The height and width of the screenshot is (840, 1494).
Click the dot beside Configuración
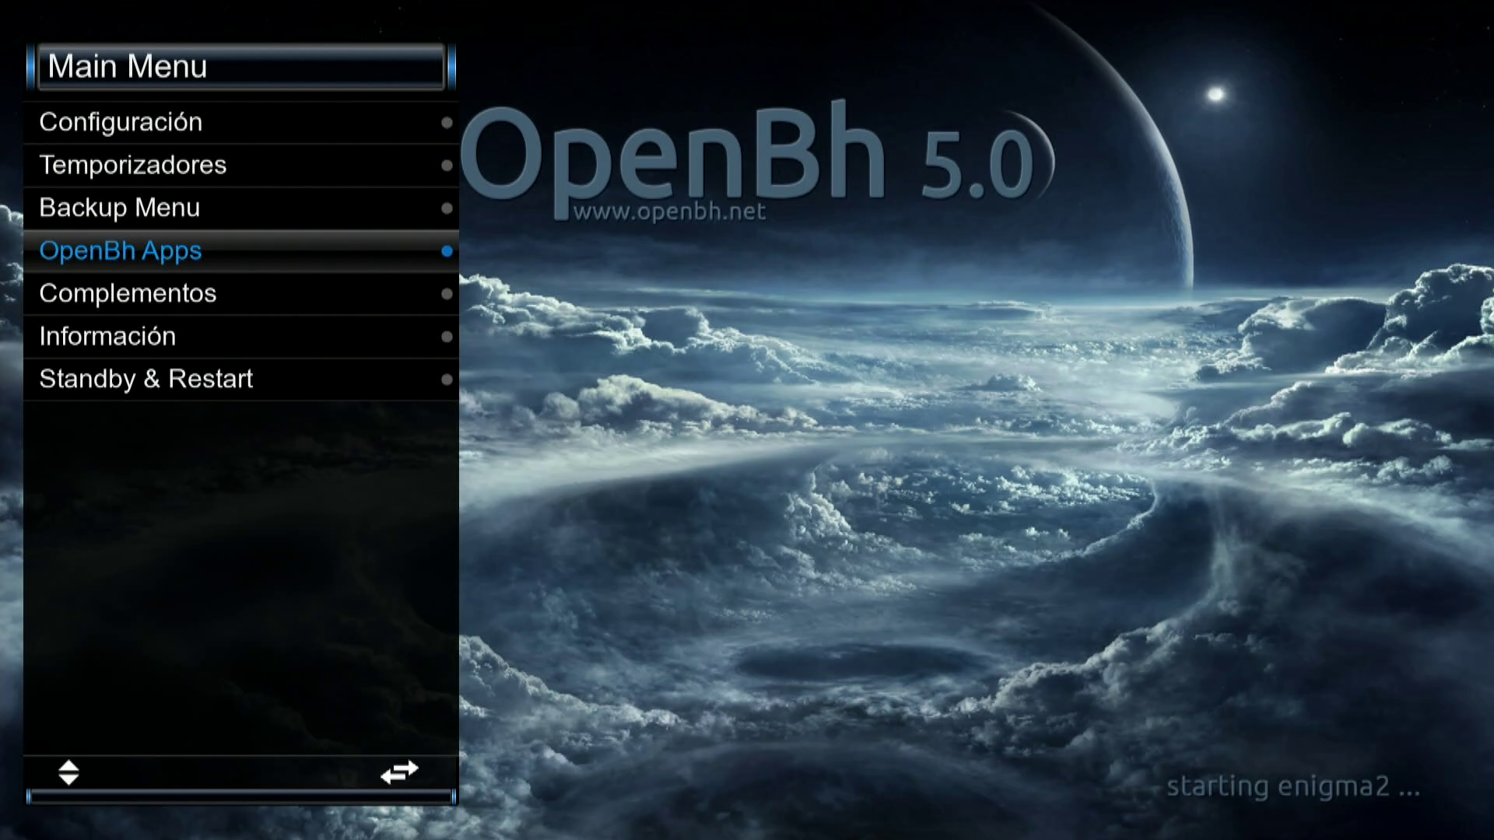(447, 123)
